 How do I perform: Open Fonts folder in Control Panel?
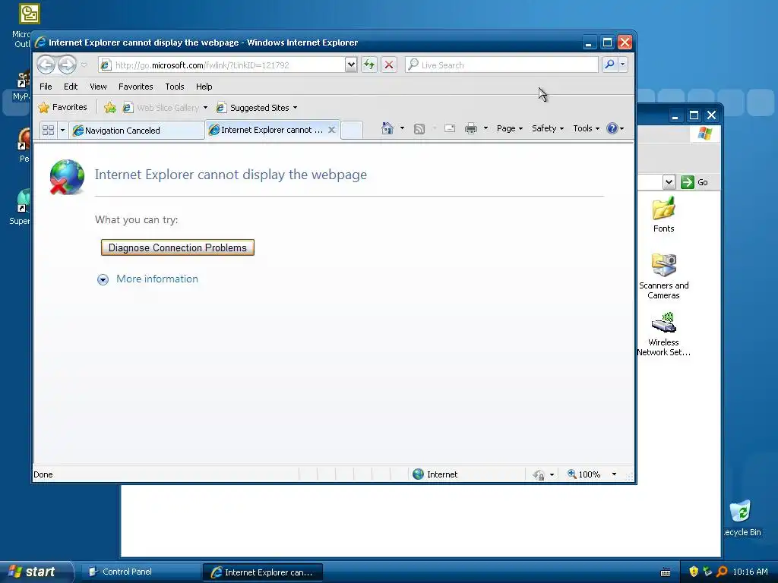pos(663,215)
